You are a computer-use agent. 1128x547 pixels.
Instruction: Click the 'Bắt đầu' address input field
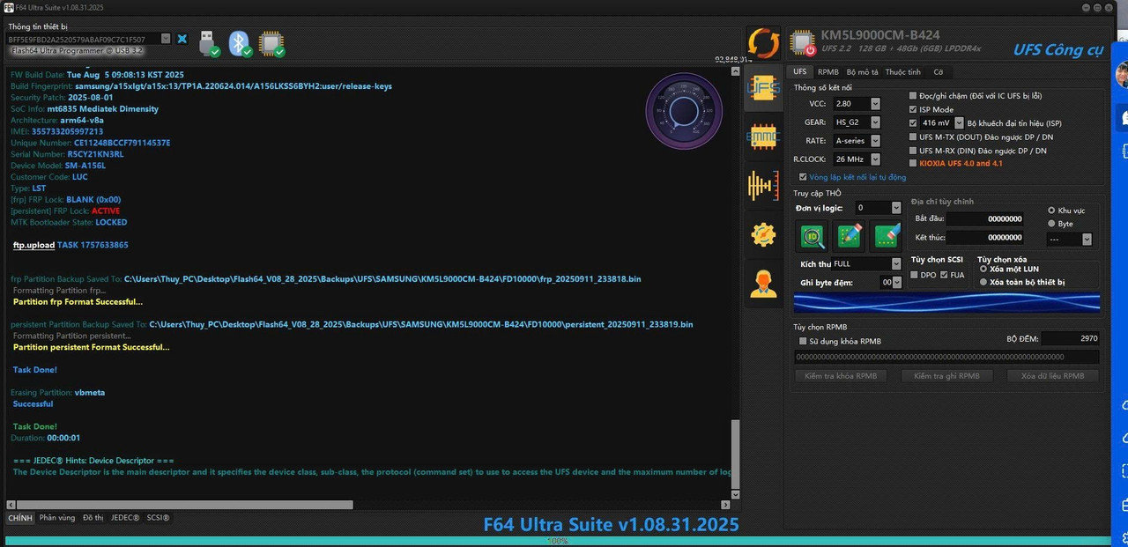click(984, 218)
